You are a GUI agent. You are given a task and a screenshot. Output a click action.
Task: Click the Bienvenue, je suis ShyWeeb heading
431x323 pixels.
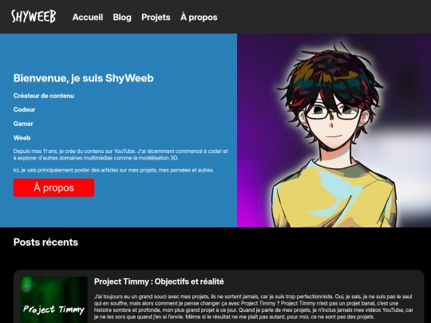coord(83,78)
